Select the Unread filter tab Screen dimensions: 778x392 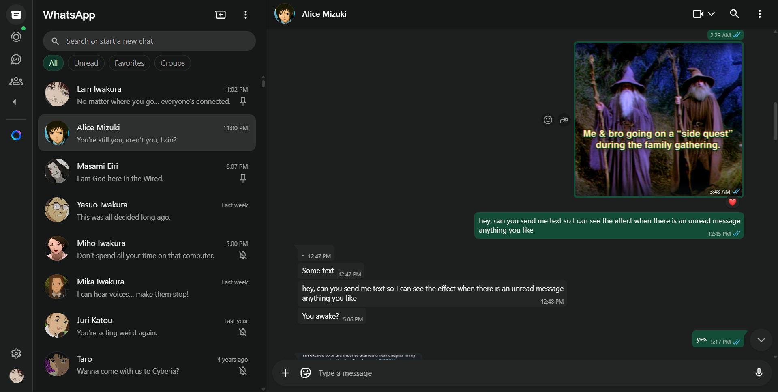[x=86, y=63]
